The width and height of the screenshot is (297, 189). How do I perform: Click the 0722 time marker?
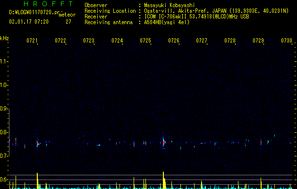(60, 41)
